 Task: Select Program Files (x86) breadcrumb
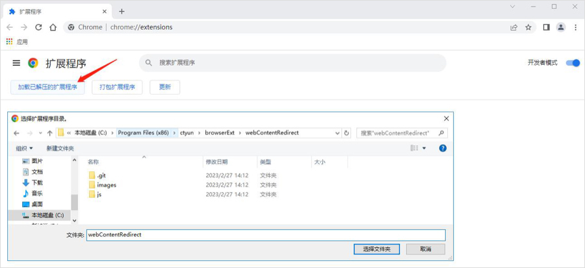click(143, 133)
